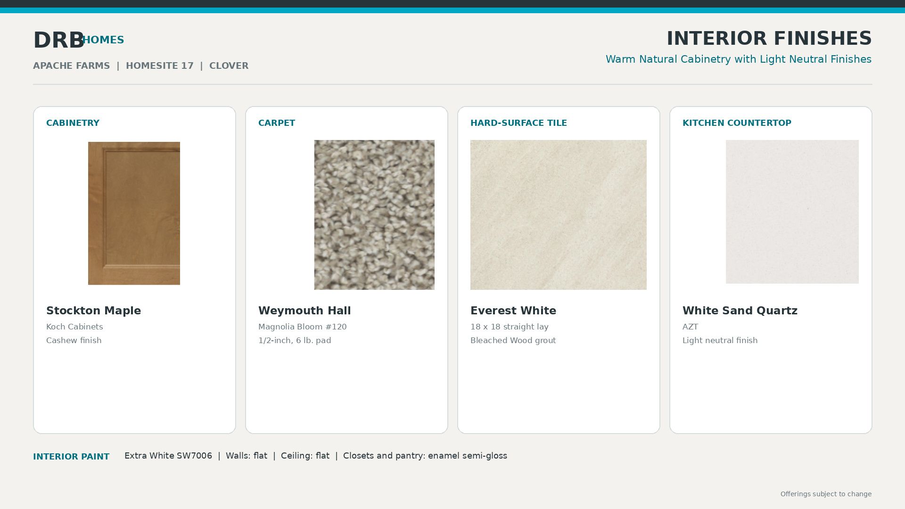Click Closets and pantry: enamel semi-gloss
Viewport: 905px width, 509px height.
point(425,456)
